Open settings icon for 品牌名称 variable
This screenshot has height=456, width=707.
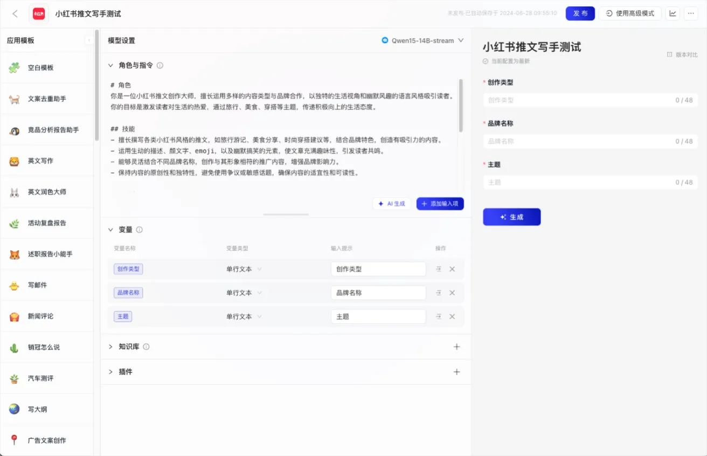[x=439, y=293]
